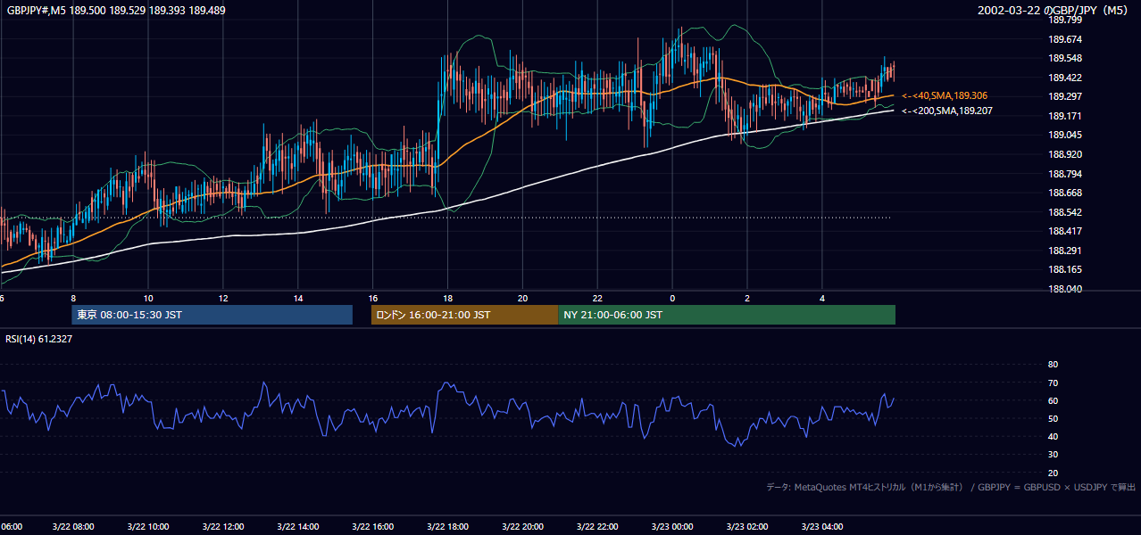This screenshot has width=1141, height=535.
Task: Select the NY 21:00-06:00 JST session bar
Action: (727, 315)
